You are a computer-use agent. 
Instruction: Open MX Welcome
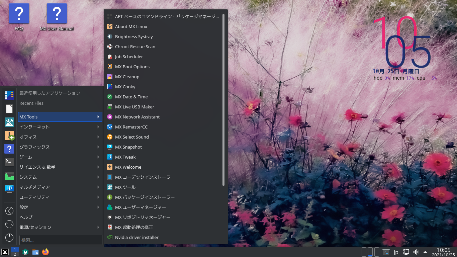[164, 167]
